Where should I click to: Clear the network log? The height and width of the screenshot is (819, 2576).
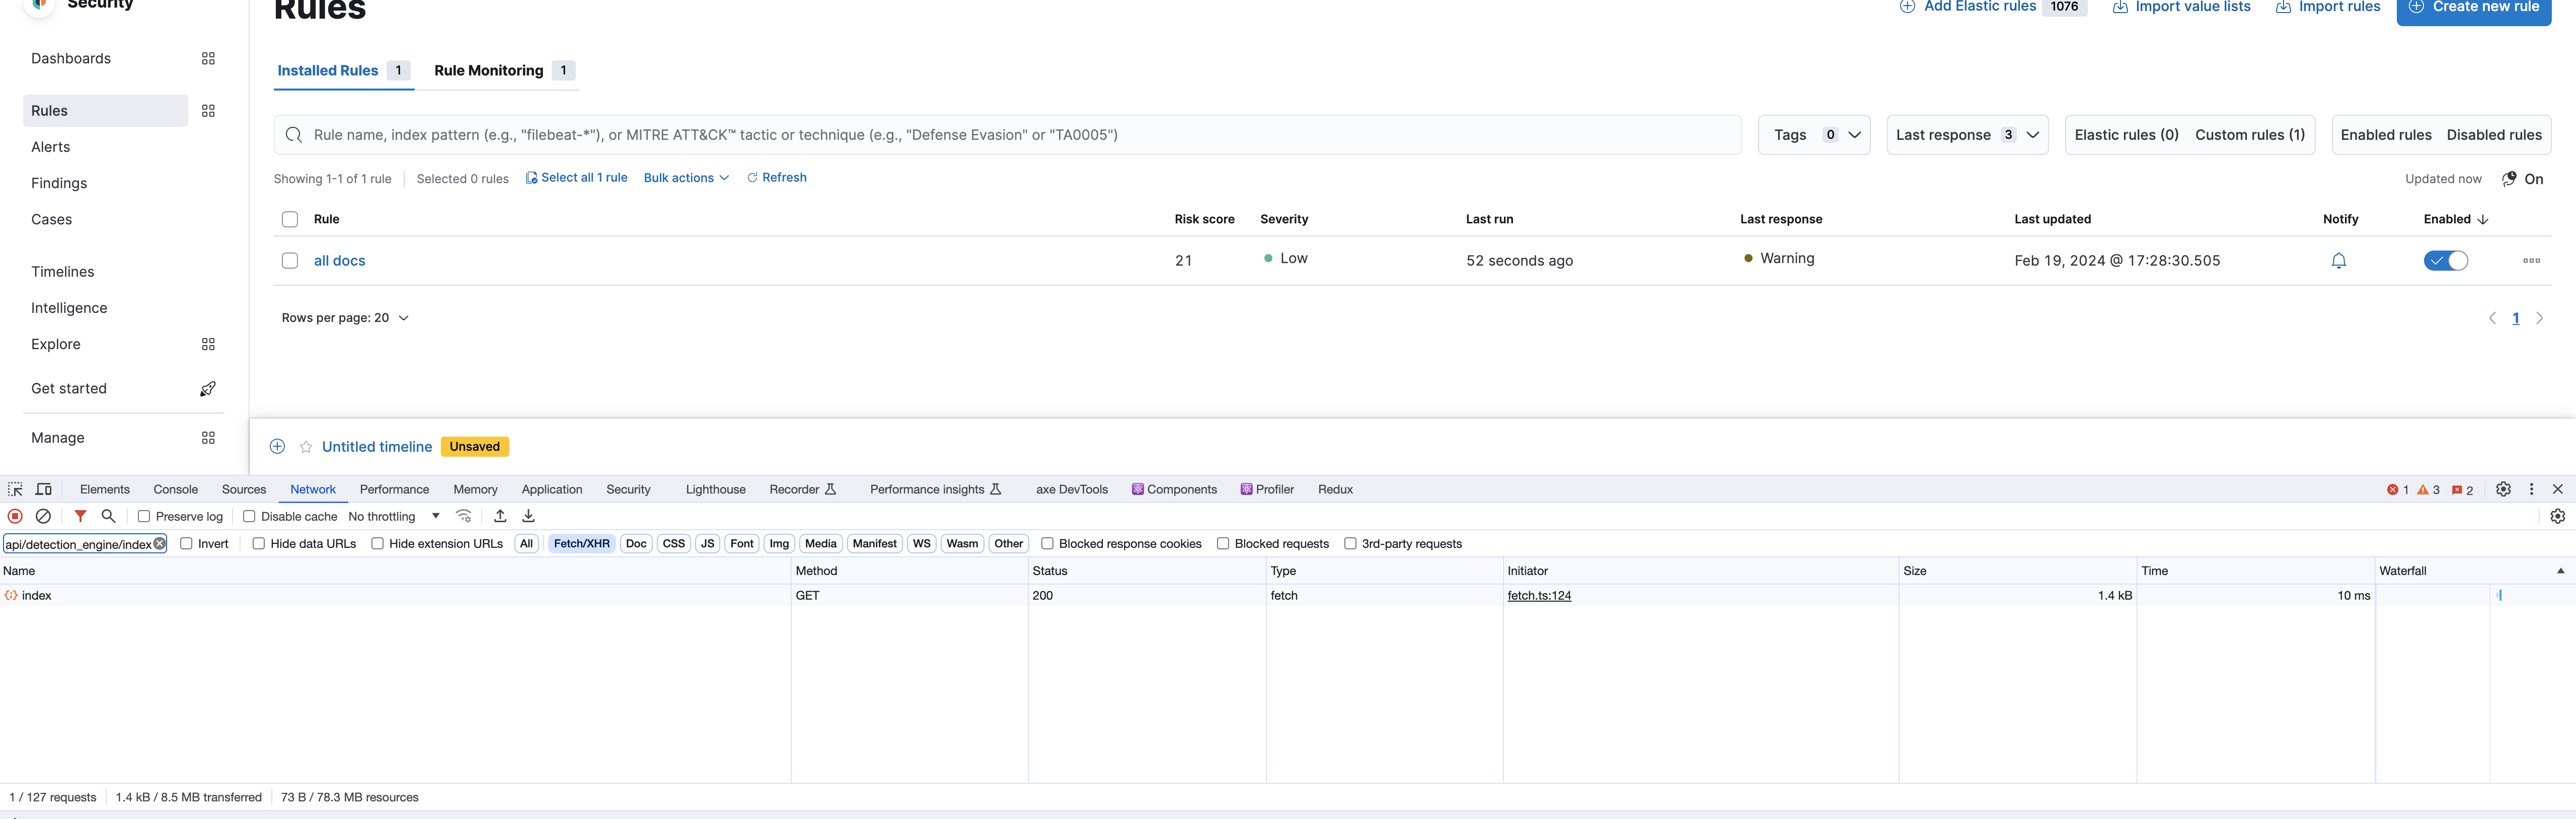point(43,517)
